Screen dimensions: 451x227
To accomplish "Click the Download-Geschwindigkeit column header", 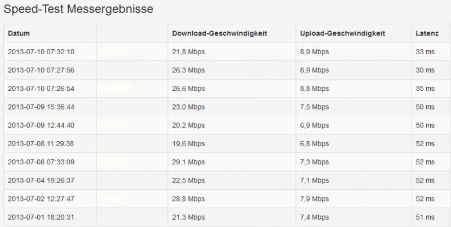I will click(x=219, y=33).
